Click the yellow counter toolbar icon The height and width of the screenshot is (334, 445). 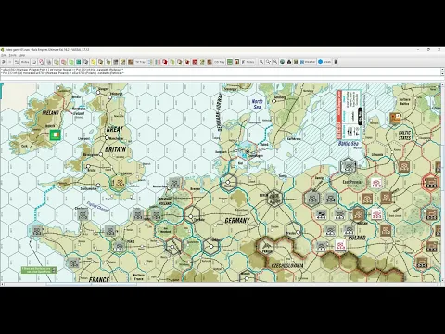click(94, 62)
